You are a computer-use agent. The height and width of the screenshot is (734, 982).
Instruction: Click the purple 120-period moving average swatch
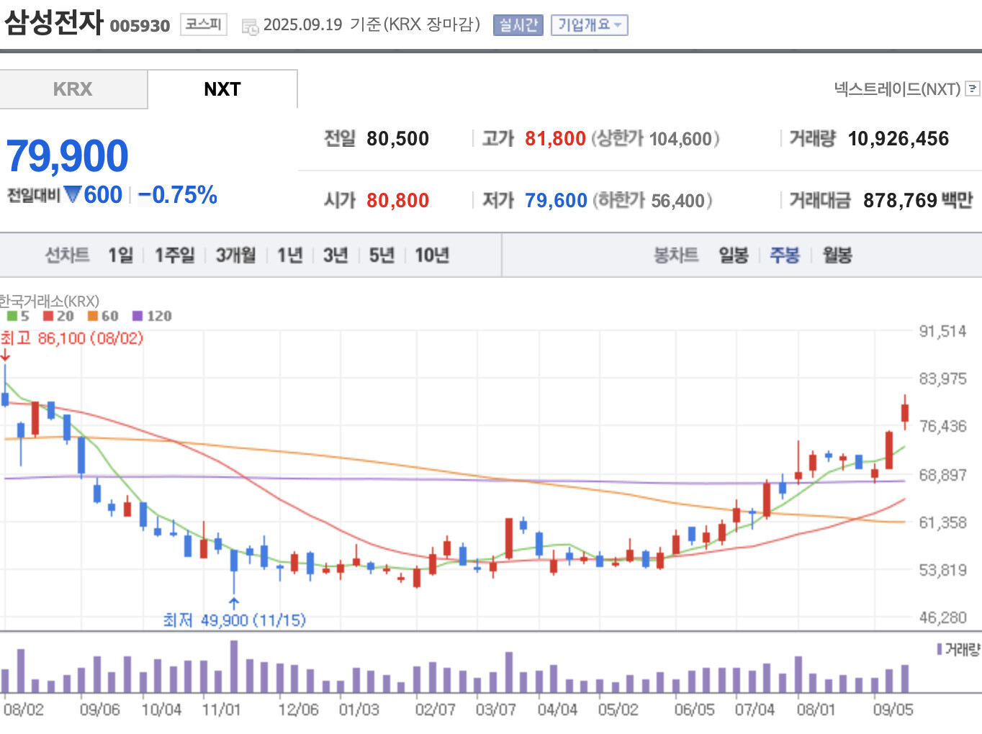click(x=138, y=316)
